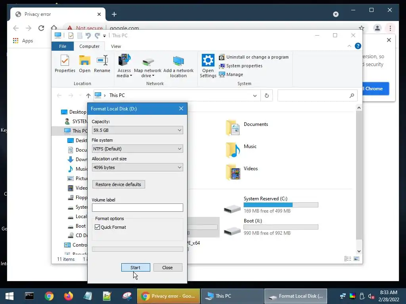Click the undo icon in quick access toolbar
Viewport: 406px width, 304px height.
click(x=88, y=35)
